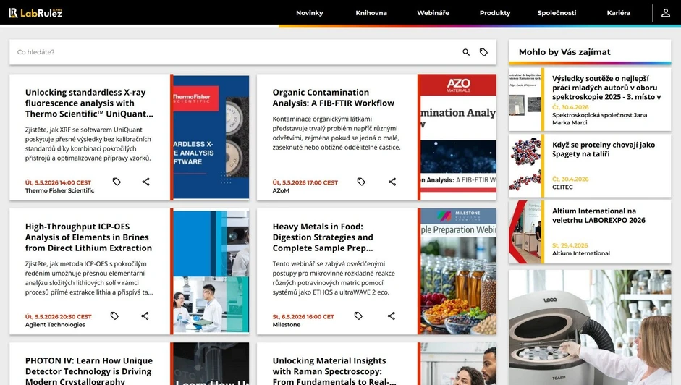This screenshot has width=681, height=385.
Task: Open Produkty section
Action: [495, 13]
